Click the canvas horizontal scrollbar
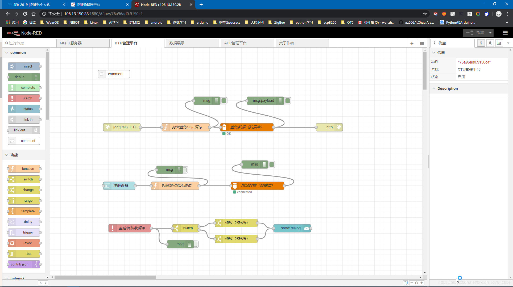 coord(105,277)
